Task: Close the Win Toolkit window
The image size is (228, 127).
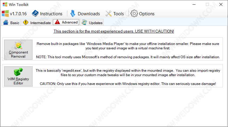Action: point(221,4)
